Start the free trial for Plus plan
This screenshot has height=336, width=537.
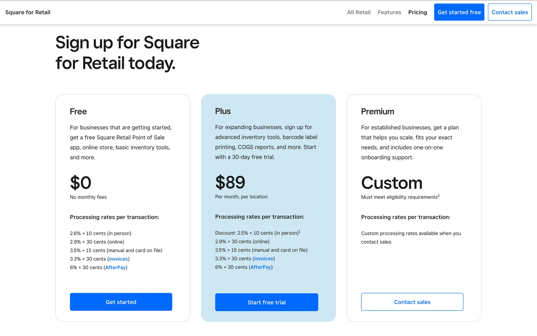[266, 302]
